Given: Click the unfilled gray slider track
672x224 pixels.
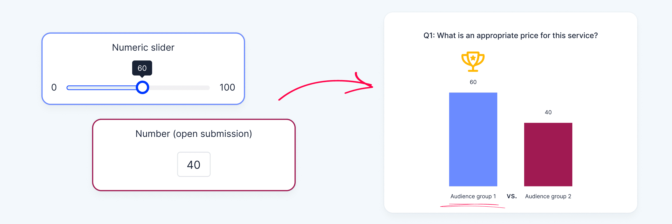Looking at the screenshot, I should click(x=179, y=88).
